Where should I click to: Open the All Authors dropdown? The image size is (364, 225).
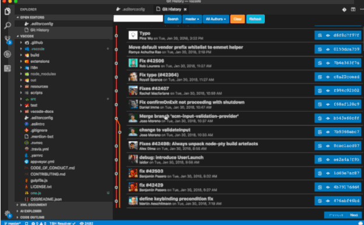[x=216, y=19]
